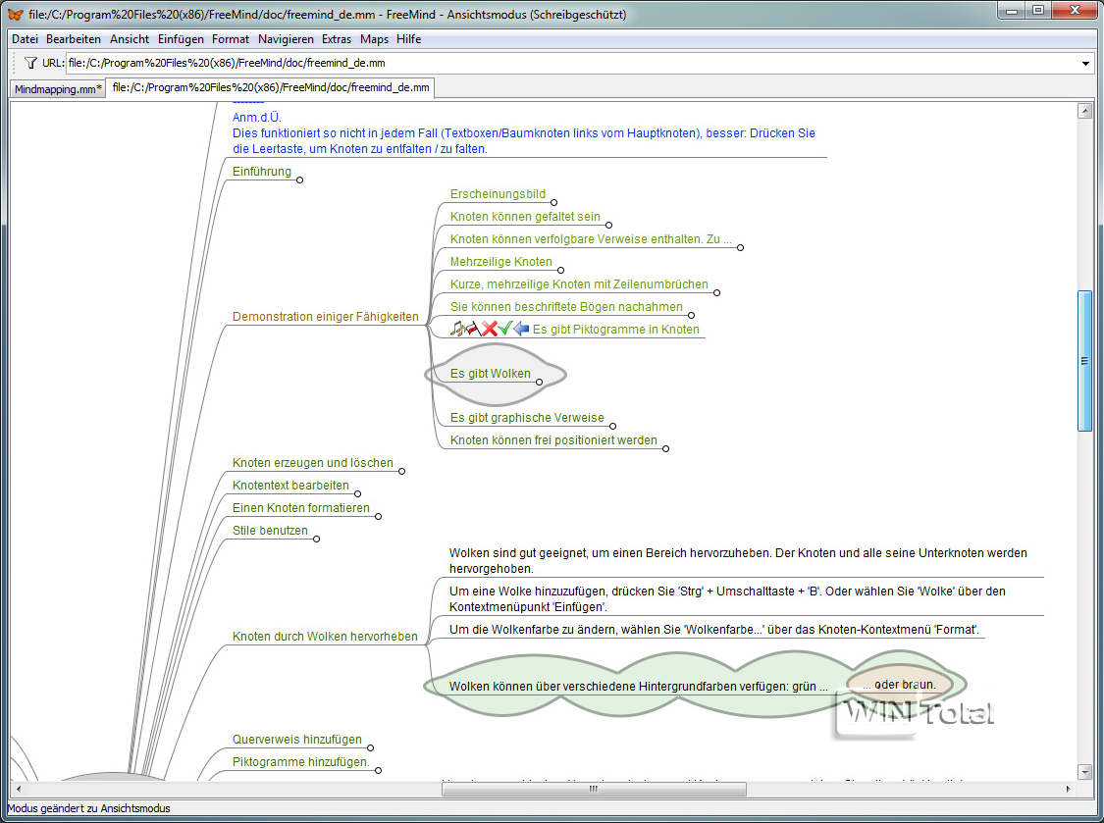
Task: Click the horizontal scrollbar thumb
Action: click(x=594, y=790)
